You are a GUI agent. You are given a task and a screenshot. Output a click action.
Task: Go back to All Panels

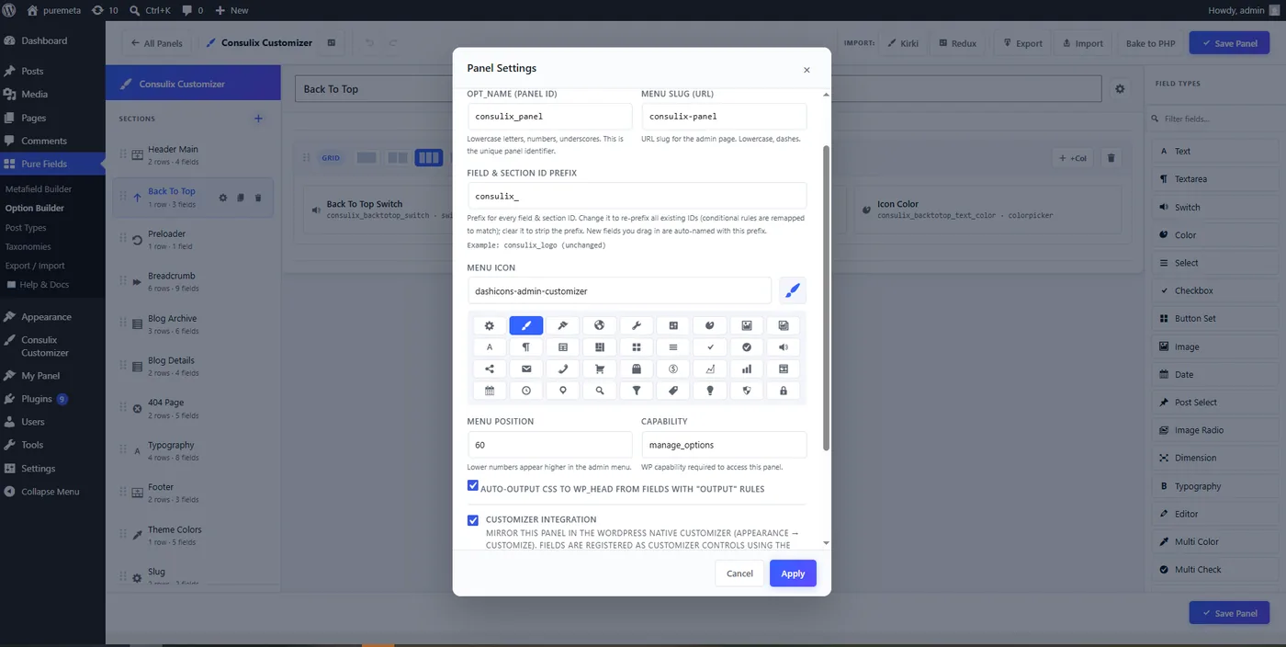point(156,43)
